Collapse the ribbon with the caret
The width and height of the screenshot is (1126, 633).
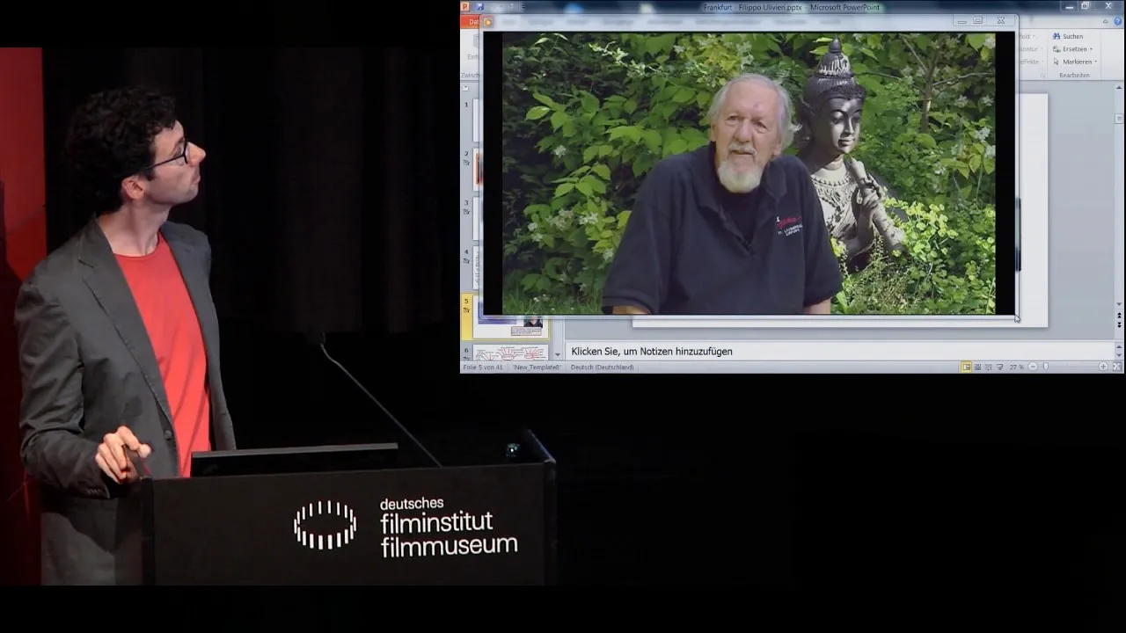pyautogui.click(x=1105, y=21)
